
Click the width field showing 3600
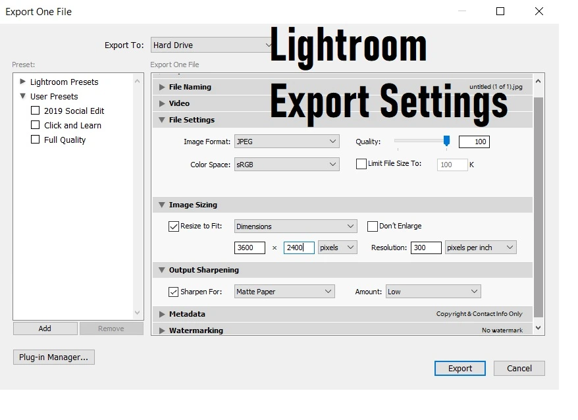click(250, 248)
